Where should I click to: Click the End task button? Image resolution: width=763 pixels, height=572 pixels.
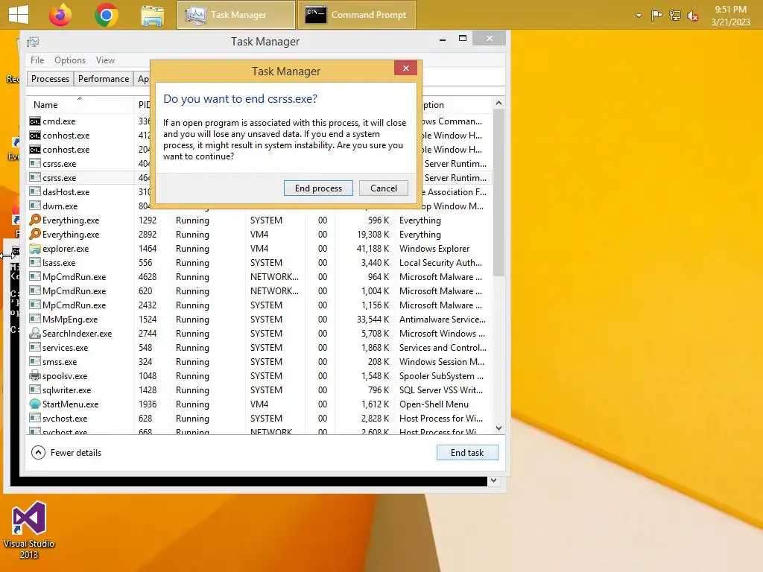coord(467,452)
